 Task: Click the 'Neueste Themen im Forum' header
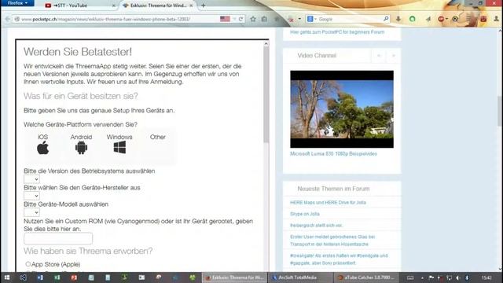333,189
